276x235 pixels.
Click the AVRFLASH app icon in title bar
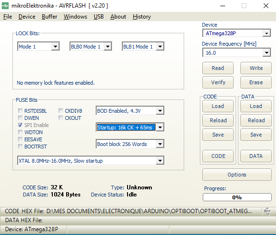[x=5, y=6]
